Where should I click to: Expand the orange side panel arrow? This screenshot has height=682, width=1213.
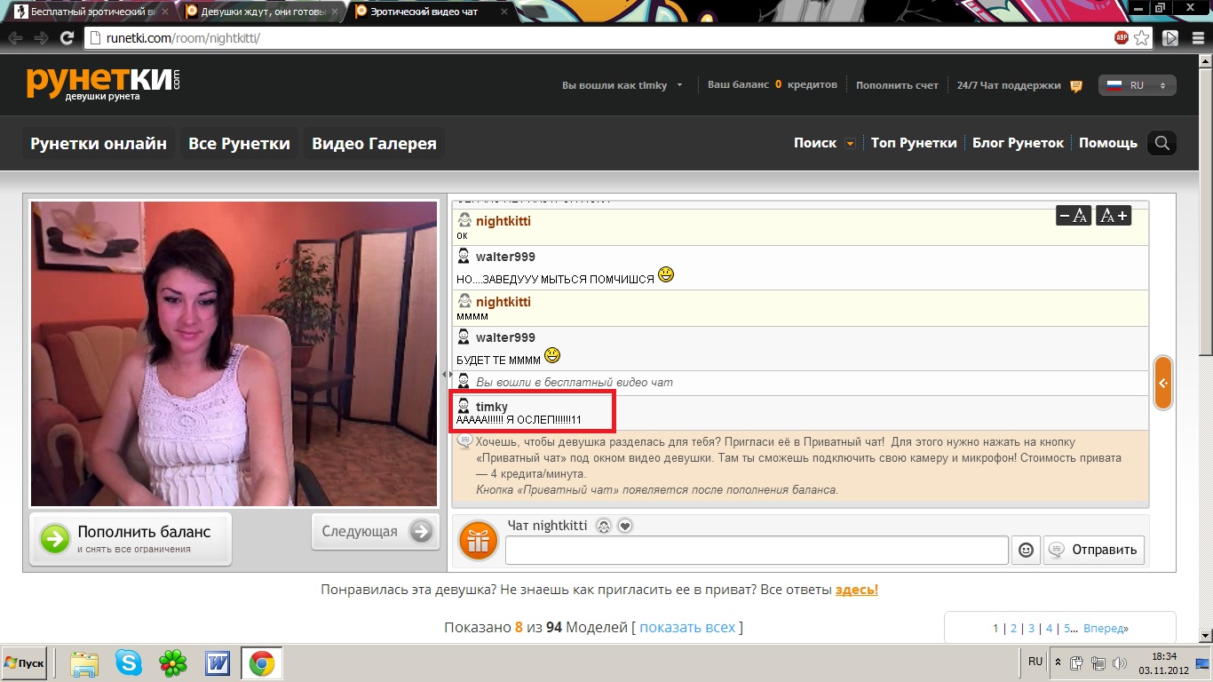pos(1162,383)
